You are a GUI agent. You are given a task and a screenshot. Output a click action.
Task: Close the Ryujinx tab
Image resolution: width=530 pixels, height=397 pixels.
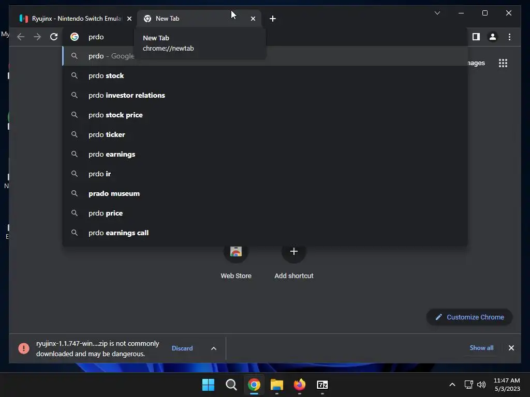pyautogui.click(x=129, y=19)
